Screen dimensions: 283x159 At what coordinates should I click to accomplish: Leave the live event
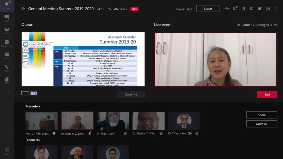pos(208,9)
